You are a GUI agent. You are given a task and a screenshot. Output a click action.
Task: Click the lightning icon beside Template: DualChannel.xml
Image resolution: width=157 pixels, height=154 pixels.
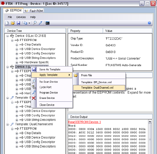12,124
